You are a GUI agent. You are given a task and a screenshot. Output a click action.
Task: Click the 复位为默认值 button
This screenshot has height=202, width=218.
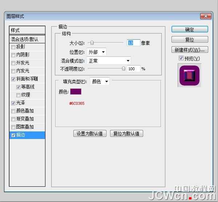pos(126,134)
